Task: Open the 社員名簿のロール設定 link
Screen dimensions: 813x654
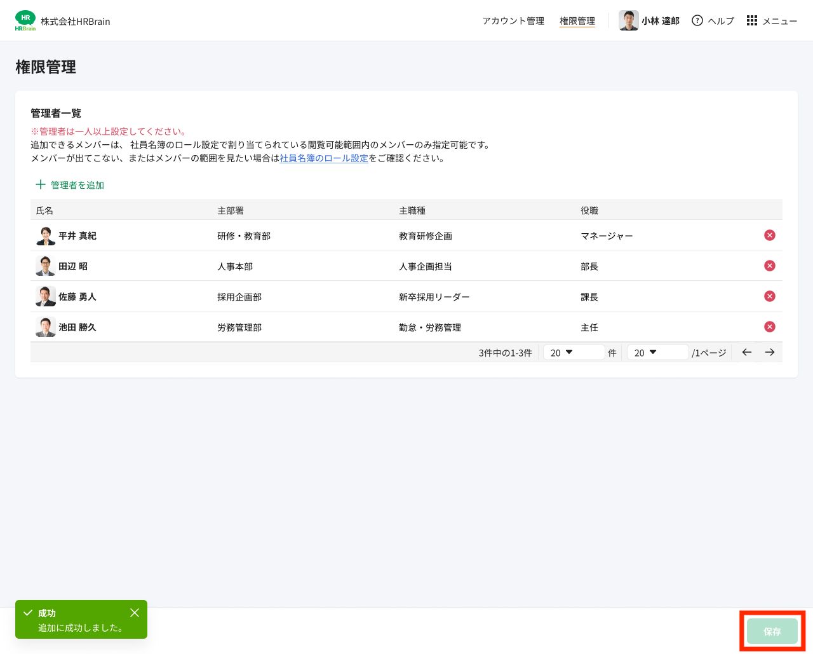Action: click(x=324, y=158)
